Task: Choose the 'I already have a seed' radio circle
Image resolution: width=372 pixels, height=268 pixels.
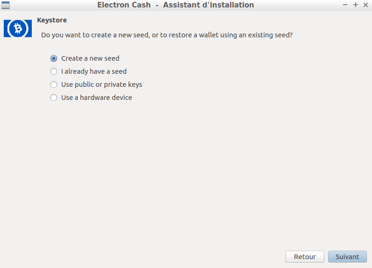Action: pyautogui.click(x=54, y=71)
